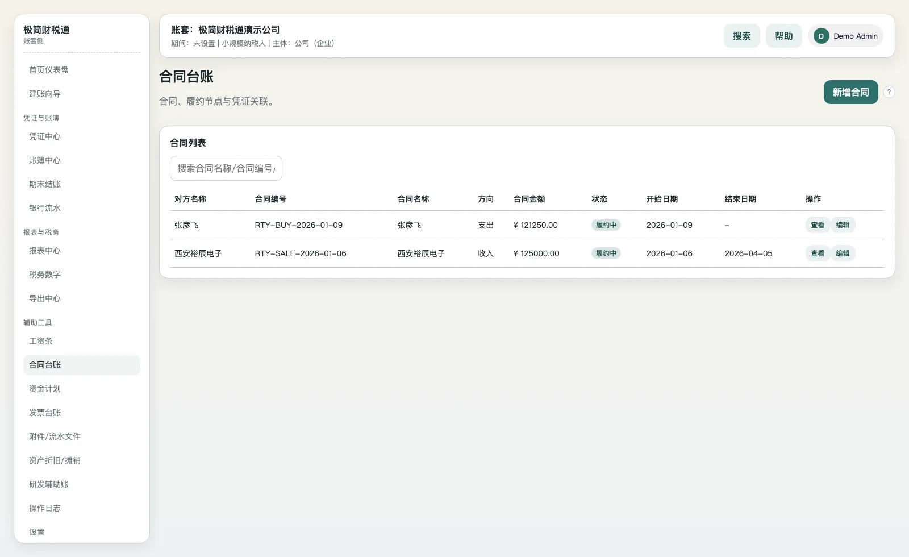Viewport: 909px width, 557px height.
Task: Navigate to 期末结账
Action: (45, 184)
